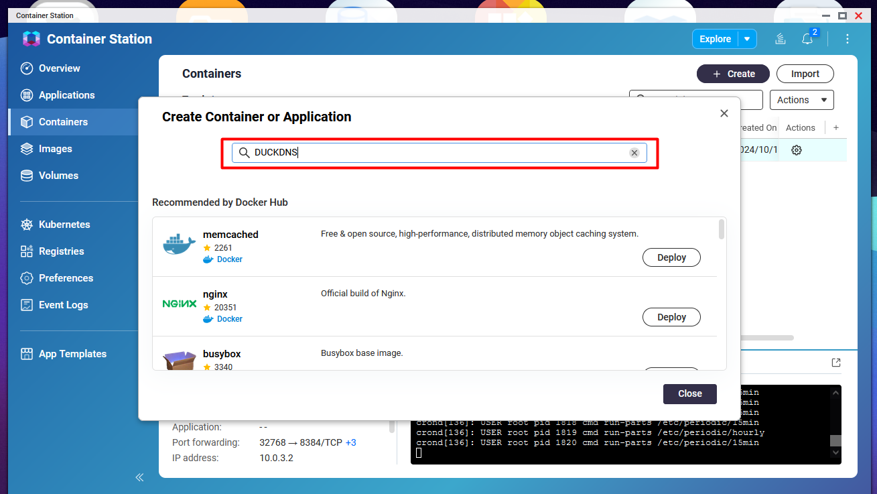Open the console in external window
This screenshot has width=877, height=494.
835,363
